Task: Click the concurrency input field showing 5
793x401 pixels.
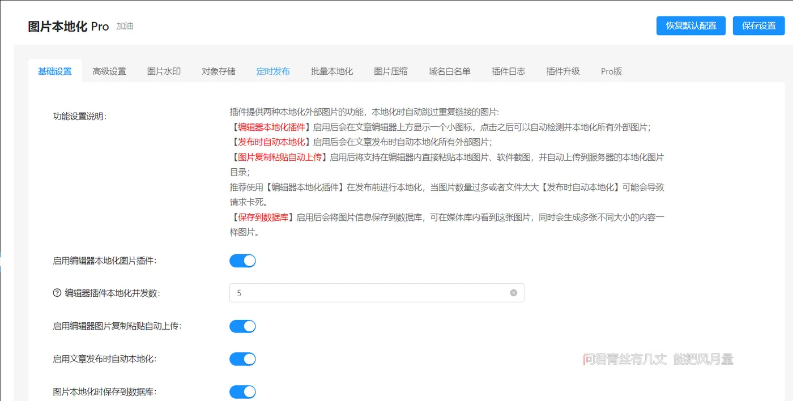Action: coord(377,293)
